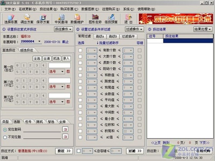Screen dimensions: 215x161
Task: Enable the 跨度值 filter checkbox
Action: tap(80, 81)
